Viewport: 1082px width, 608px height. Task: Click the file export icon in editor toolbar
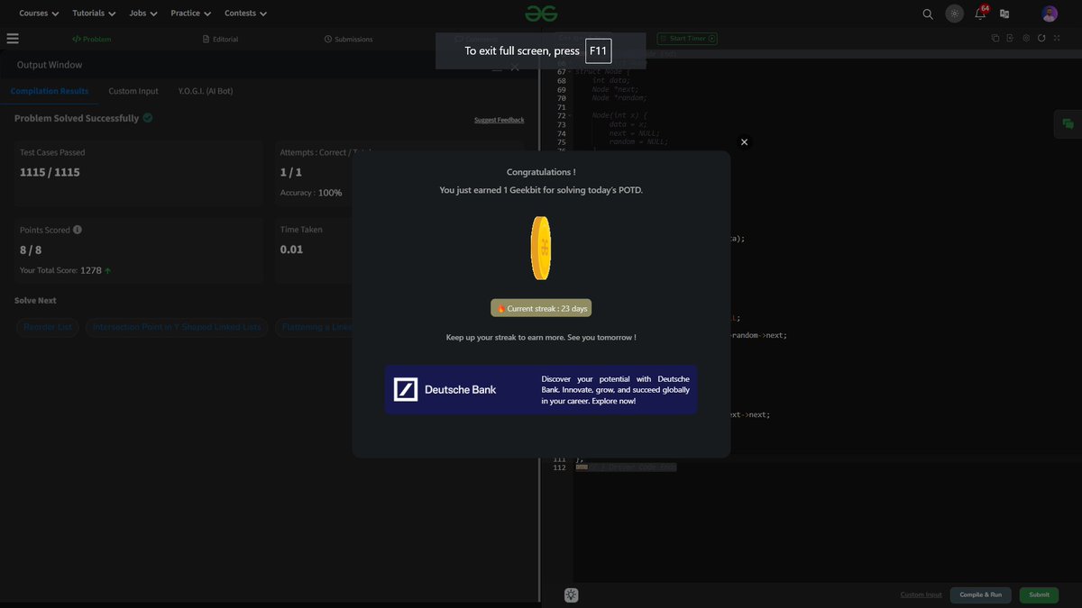click(1011, 39)
